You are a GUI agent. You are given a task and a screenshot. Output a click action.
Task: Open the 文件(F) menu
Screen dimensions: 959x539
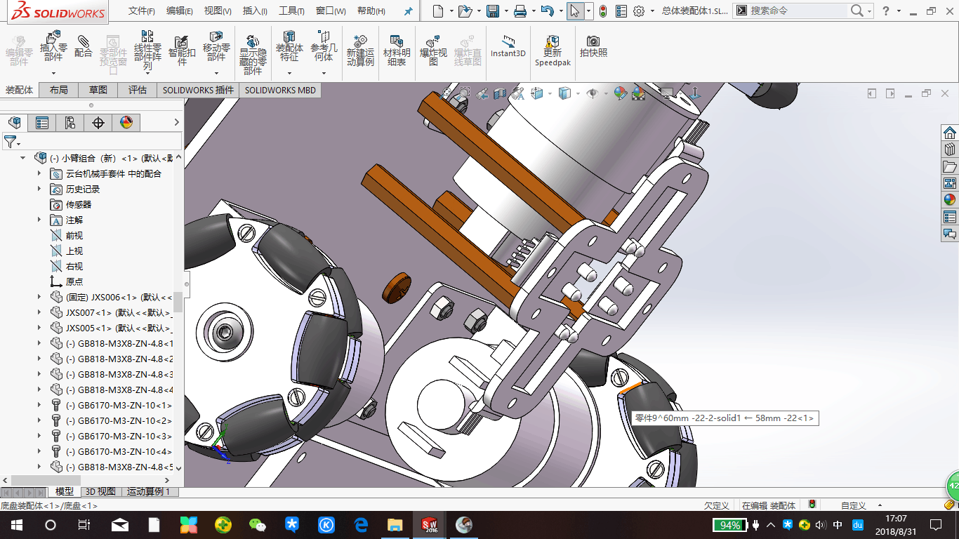142,11
